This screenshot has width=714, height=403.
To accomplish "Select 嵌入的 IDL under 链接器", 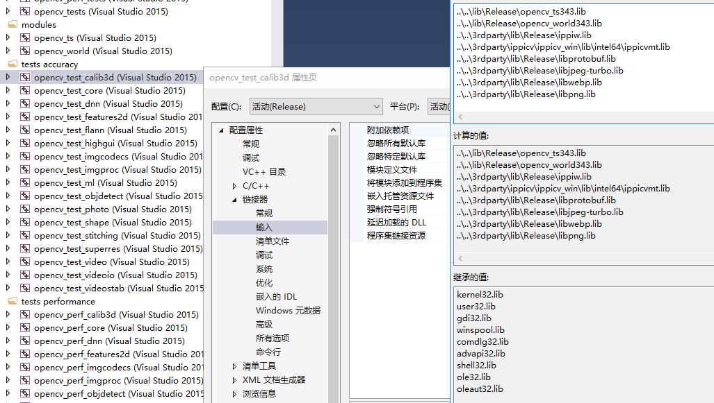I will click(276, 297).
